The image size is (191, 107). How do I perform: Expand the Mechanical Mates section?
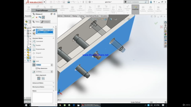click(53, 87)
